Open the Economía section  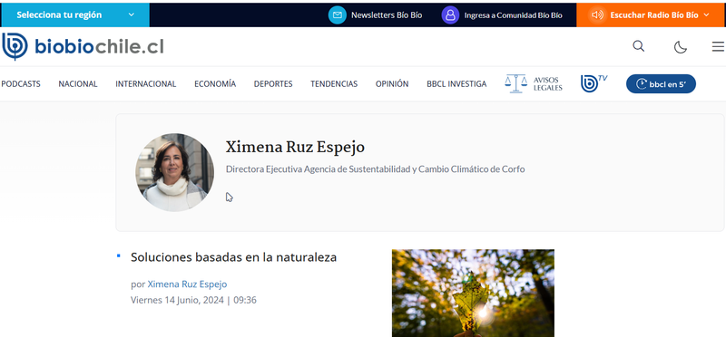tap(215, 83)
